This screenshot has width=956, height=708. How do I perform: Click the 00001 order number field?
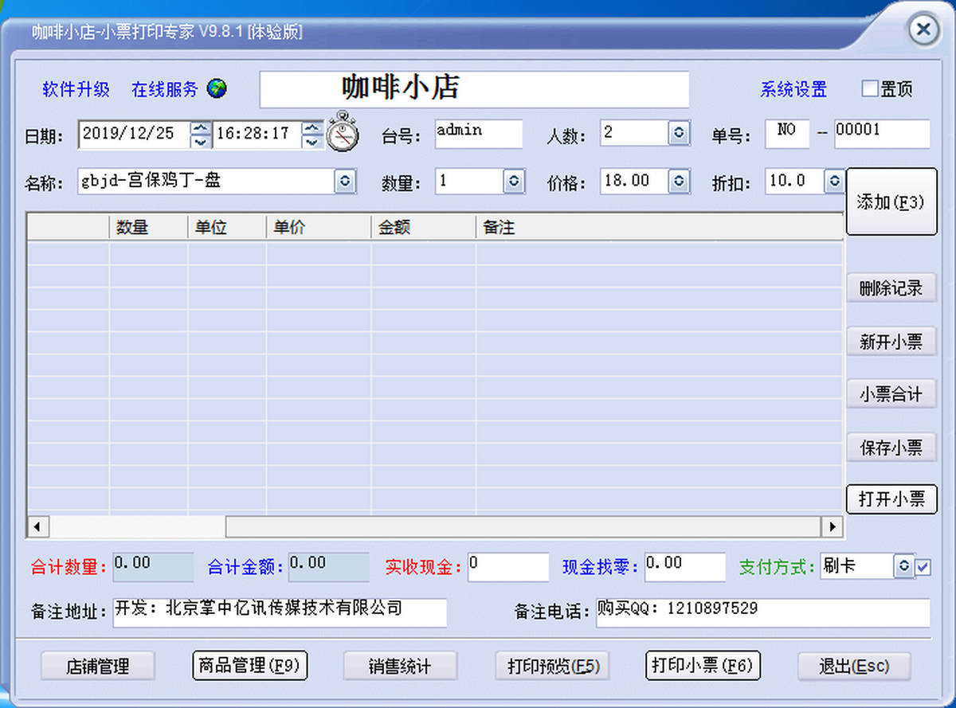pyautogui.click(x=882, y=134)
